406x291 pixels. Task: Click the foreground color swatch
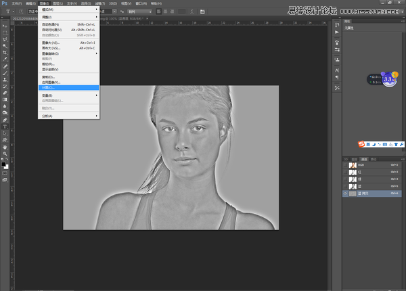point(3,163)
